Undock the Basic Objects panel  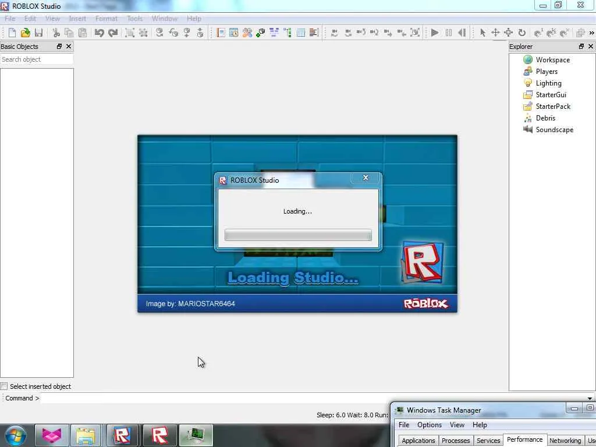[x=59, y=47]
